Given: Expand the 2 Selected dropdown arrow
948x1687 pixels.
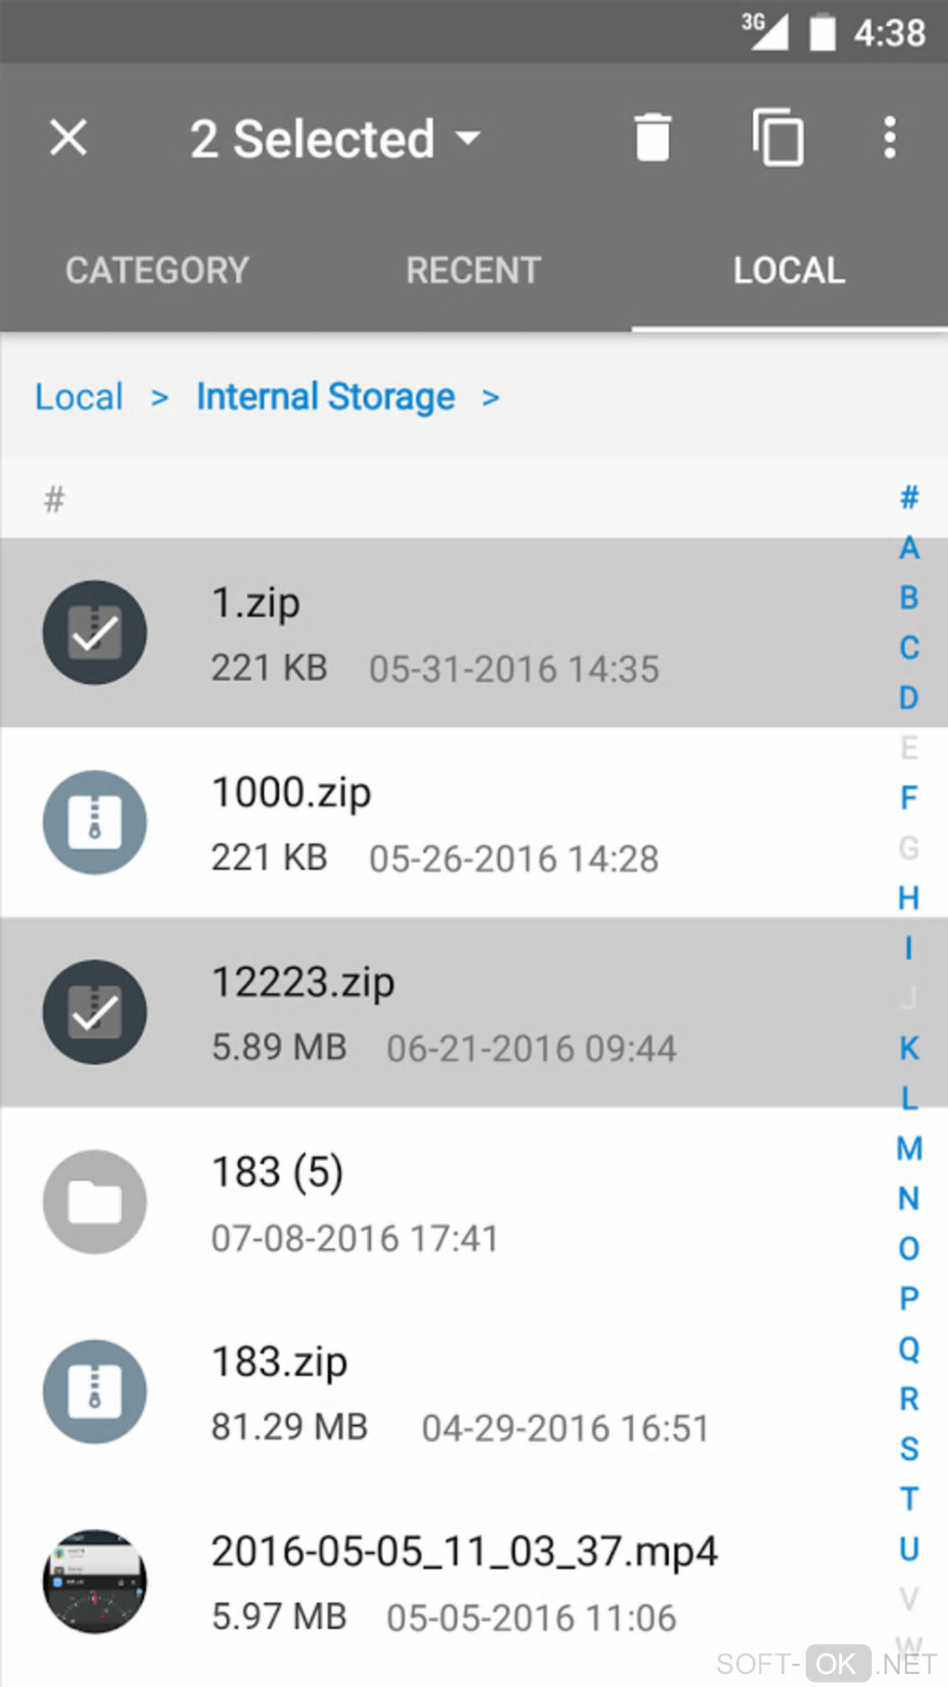Looking at the screenshot, I should pyautogui.click(x=468, y=139).
